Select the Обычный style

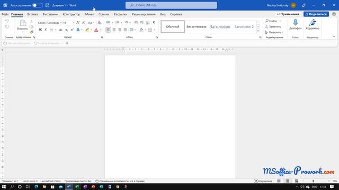click(x=173, y=26)
